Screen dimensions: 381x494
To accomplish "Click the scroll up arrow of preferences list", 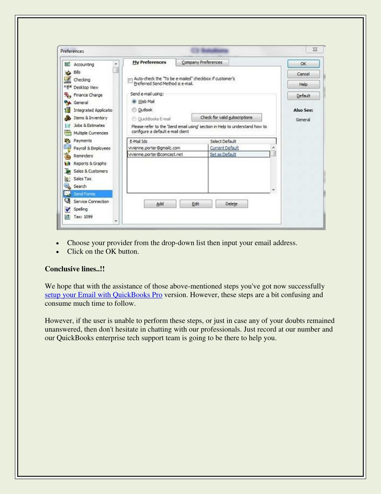I will pos(116,64).
